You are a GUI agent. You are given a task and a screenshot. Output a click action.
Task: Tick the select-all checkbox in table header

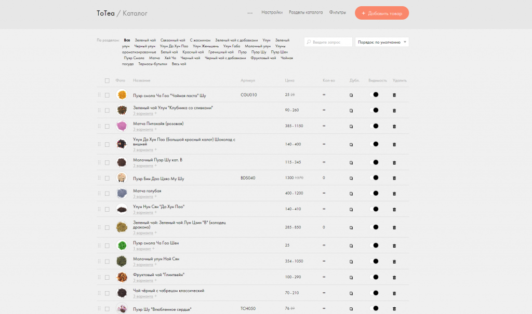pyautogui.click(x=107, y=80)
